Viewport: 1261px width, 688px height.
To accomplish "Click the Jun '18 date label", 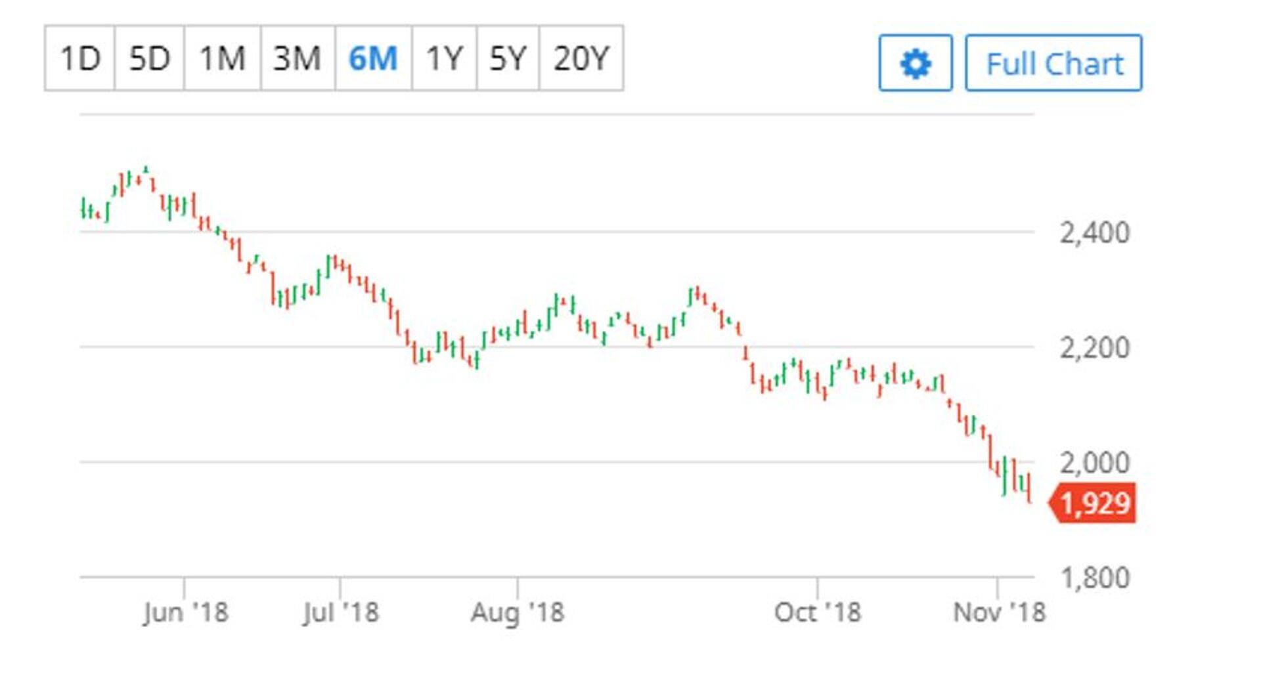I will coord(185,613).
